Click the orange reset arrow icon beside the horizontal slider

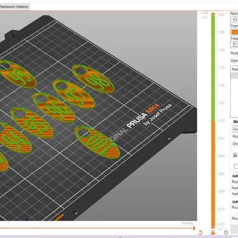tap(201, 232)
